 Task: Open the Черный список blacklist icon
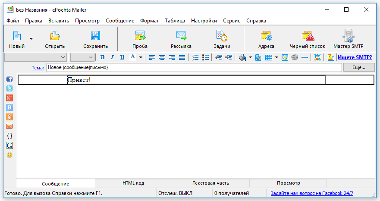coord(308,36)
